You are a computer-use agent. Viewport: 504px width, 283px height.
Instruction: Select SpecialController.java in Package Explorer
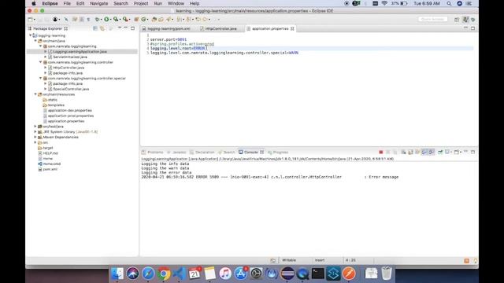click(x=71, y=89)
